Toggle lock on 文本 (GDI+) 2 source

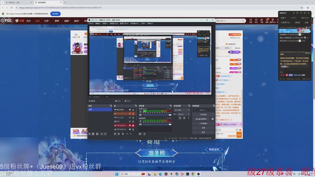click(x=133, y=129)
